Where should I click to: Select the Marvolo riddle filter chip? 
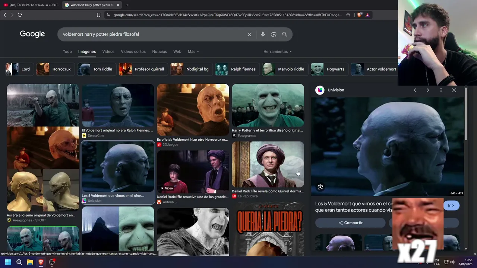[284, 69]
